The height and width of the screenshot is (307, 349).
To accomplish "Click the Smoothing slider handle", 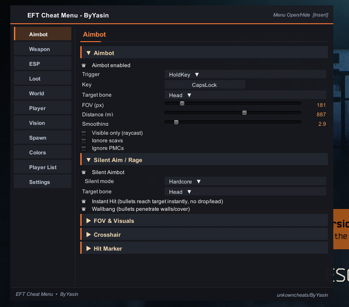I will pyautogui.click(x=176, y=122).
